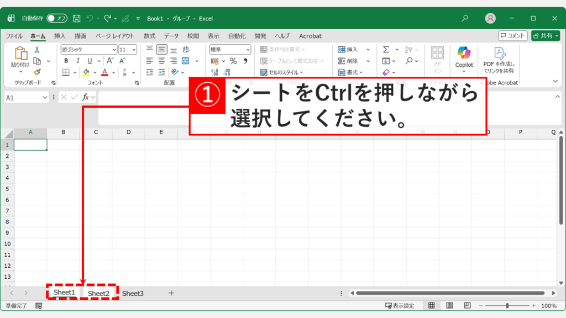Select the Sheet3 worksheet tab
The height and width of the screenshot is (318, 566).
point(133,293)
